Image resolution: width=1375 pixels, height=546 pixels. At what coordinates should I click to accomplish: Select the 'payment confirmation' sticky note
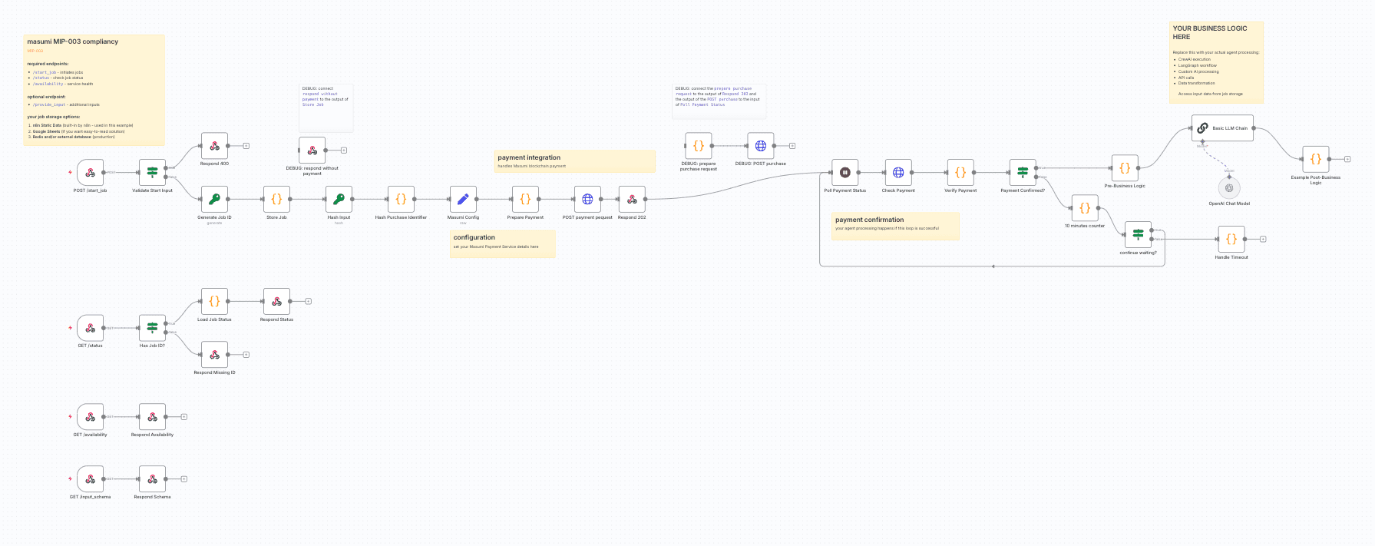pyautogui.click(x=895, y=227)
